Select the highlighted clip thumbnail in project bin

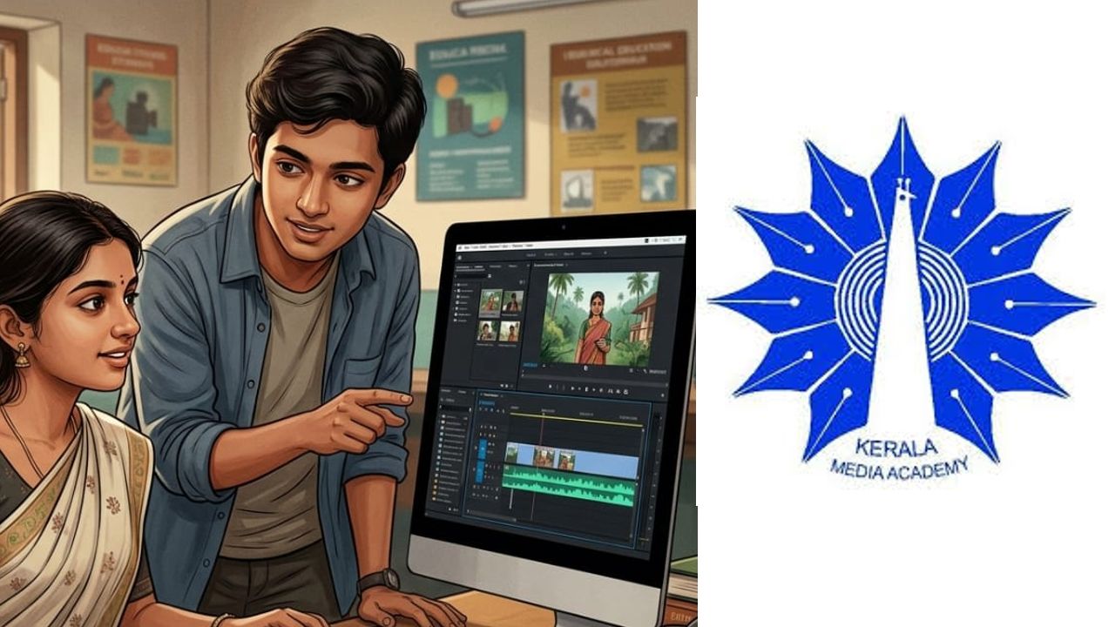tap(490, 302)
